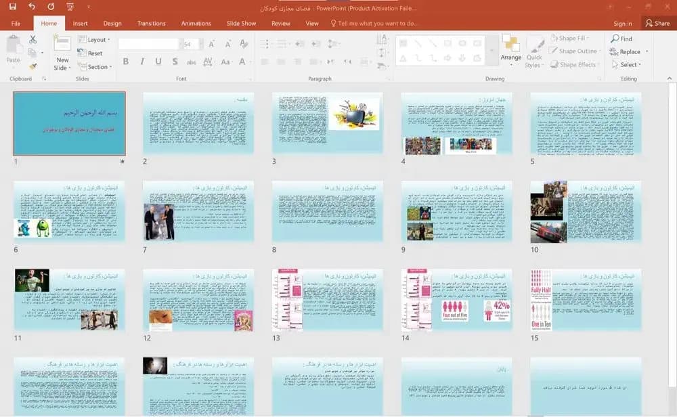The width and height of the screenshot is (677, 417).
Task: Expand the Section menu
Action: (95, 67)
